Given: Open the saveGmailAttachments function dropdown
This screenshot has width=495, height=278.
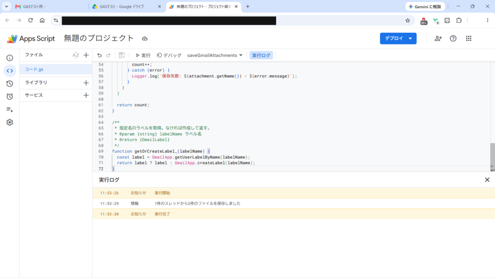Looking at the screenshot, I should click(215, 55).
